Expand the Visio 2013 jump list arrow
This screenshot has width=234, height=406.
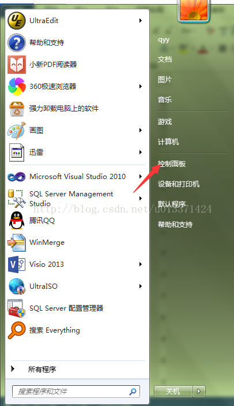point(141,265)
